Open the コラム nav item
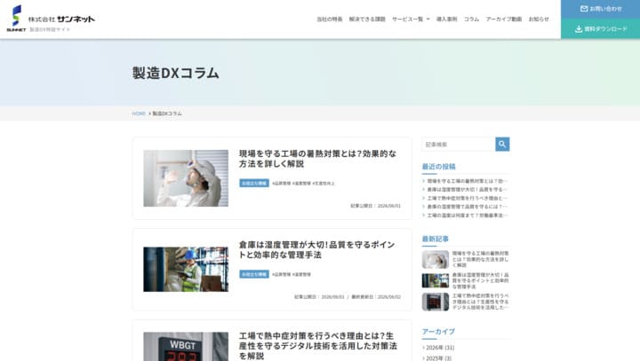Screen dimensions: 640x361 pos(471,20)
